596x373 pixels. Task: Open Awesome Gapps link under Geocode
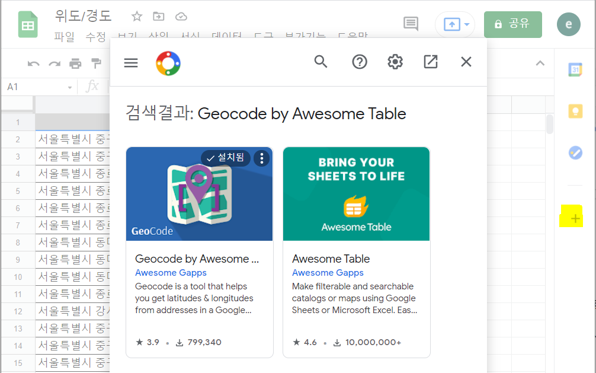[x=171, y=273]
